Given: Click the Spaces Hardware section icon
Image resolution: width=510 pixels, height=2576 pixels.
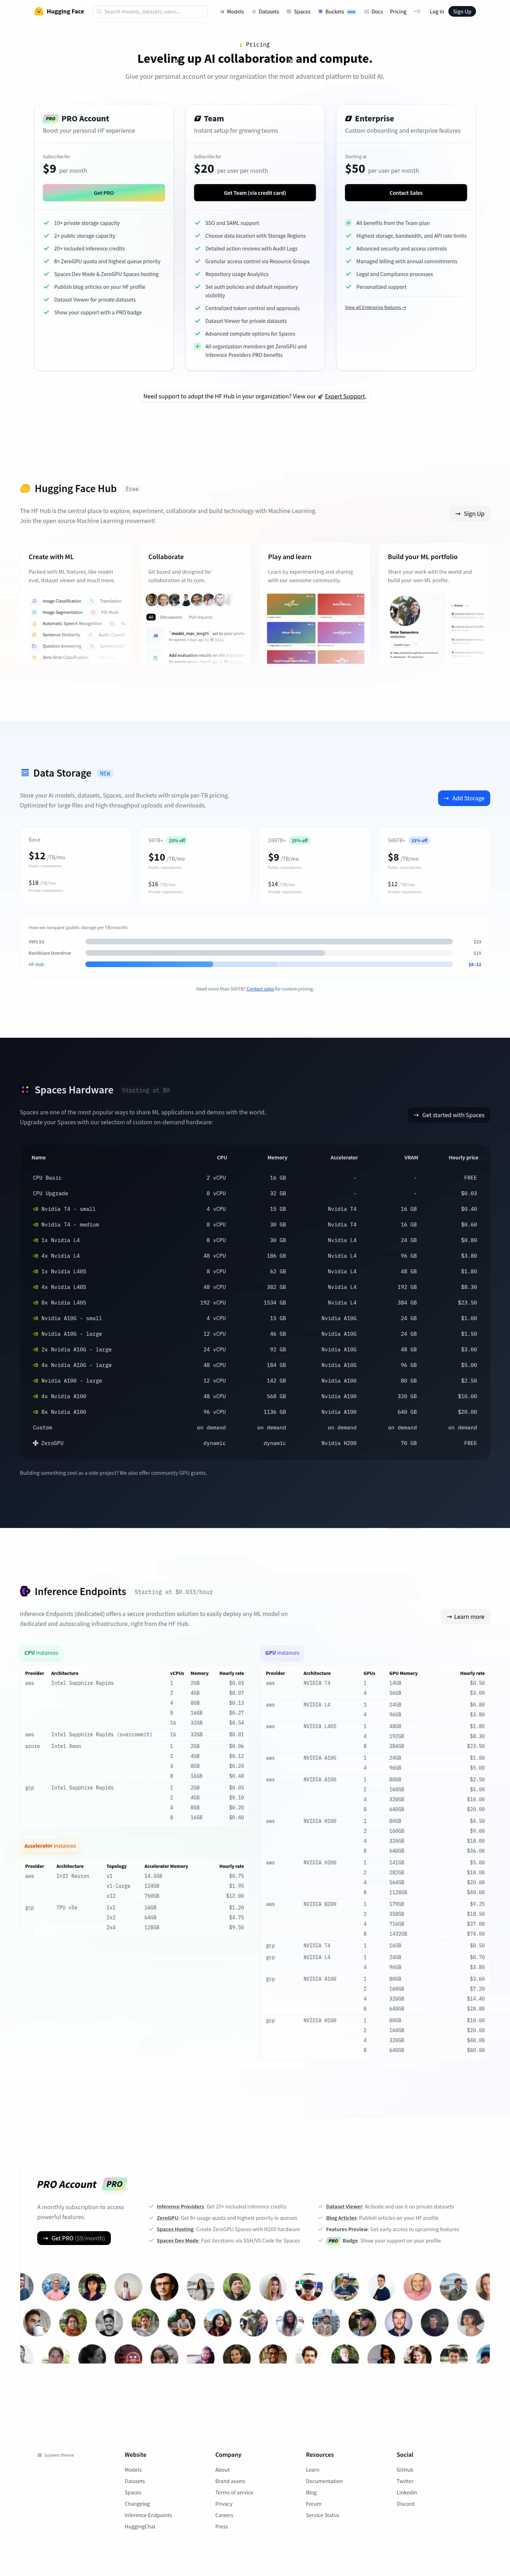Looking at the screenshot, I should coord(25,1089).
